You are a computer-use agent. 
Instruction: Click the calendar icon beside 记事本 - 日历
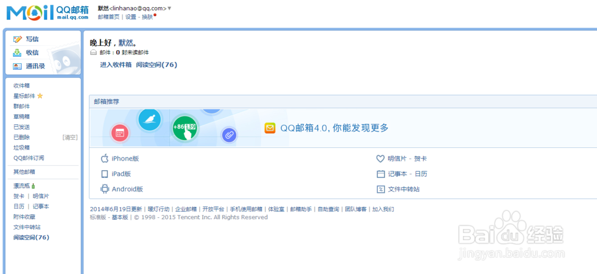pyautogui.click(x=381, y=174)
